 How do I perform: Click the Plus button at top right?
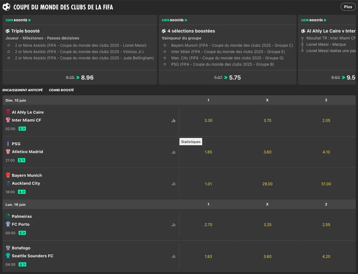click(348, 7)
